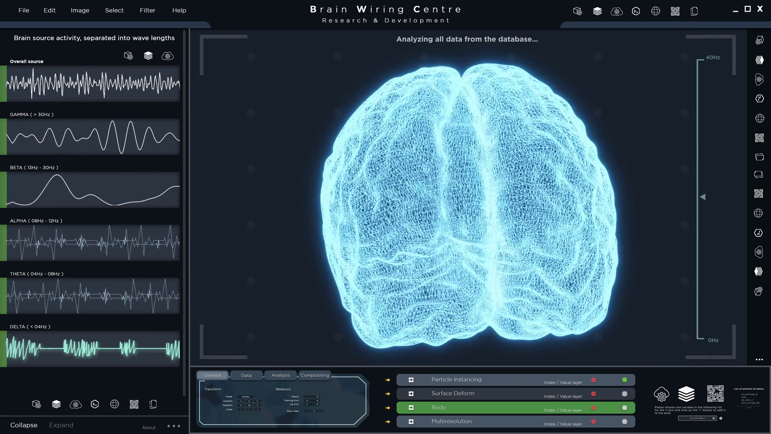Image resolution: width=771 pixels, height=434 pixels.
Task: Open the variable dropdown field in bottom right
Action: 698,418
